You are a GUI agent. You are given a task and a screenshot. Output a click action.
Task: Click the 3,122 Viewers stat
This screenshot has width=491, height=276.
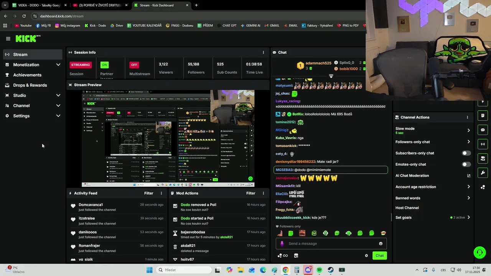166,68
